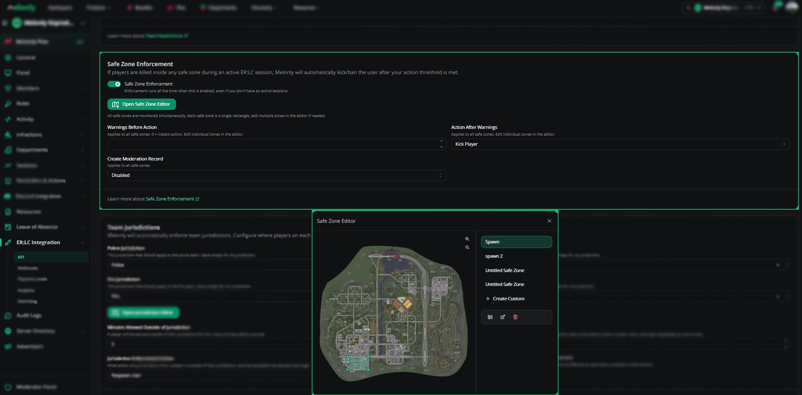Open the Webhooks sidebar subitem
The image size is (802, 395).
click(28, 268)
